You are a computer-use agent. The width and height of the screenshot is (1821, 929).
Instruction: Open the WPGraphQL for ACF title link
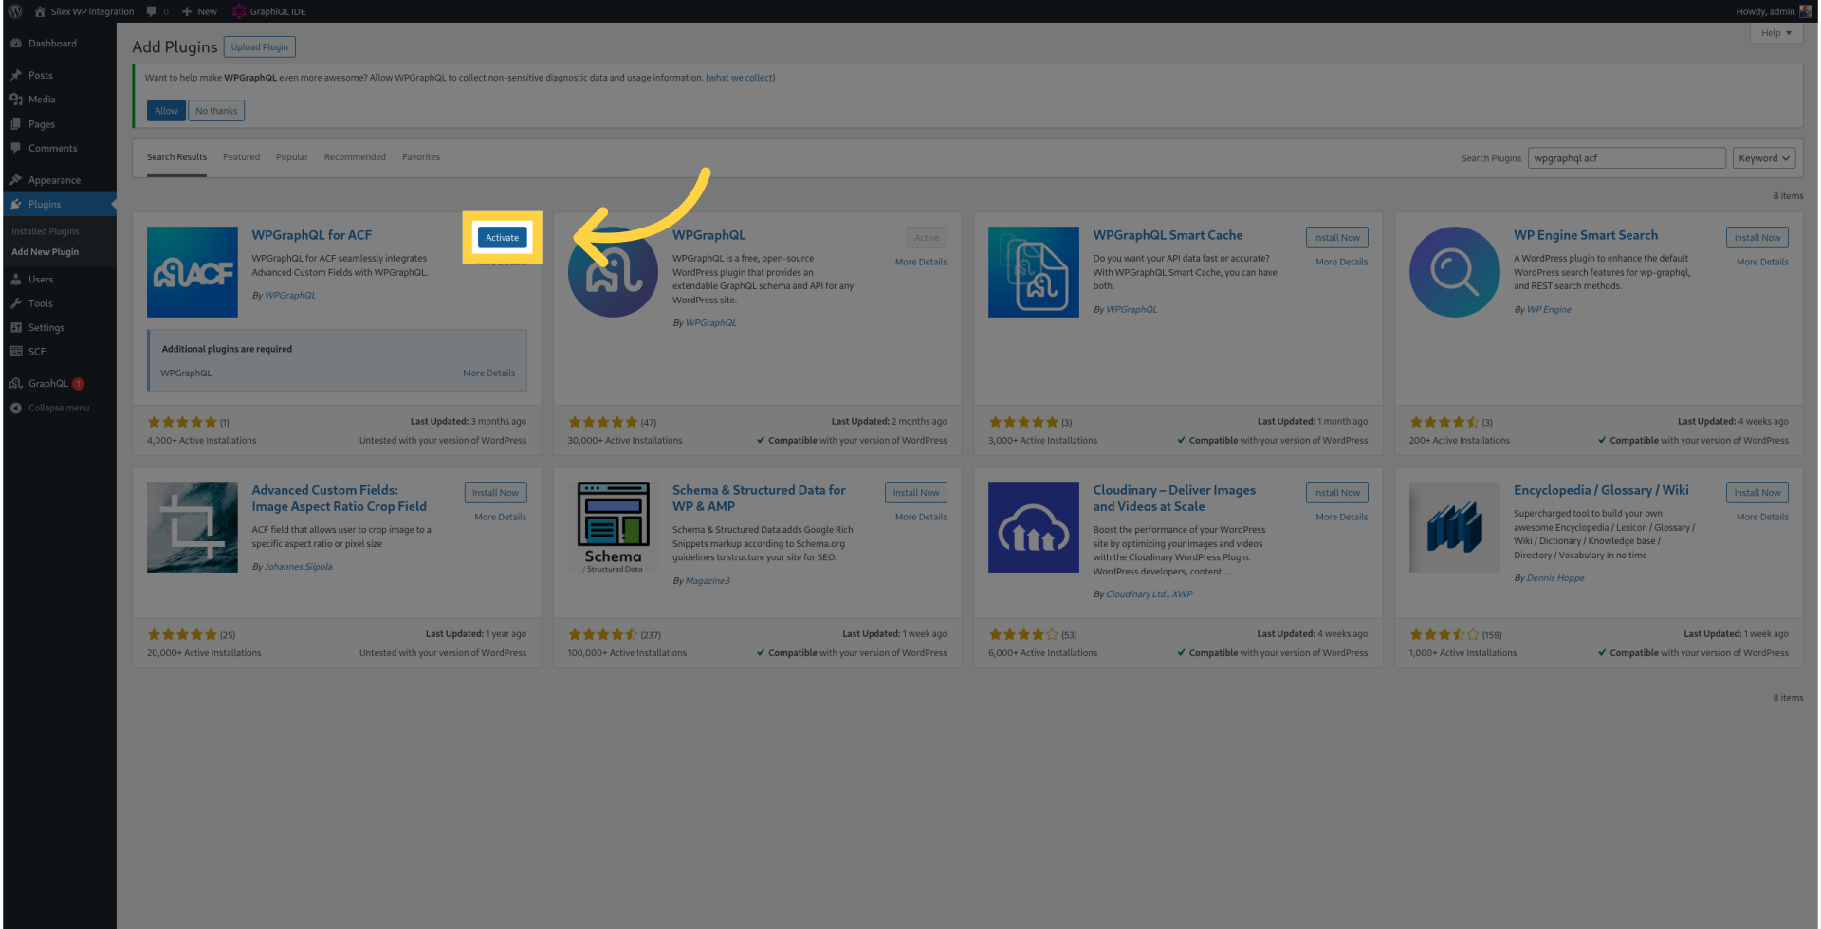point(312,235)
